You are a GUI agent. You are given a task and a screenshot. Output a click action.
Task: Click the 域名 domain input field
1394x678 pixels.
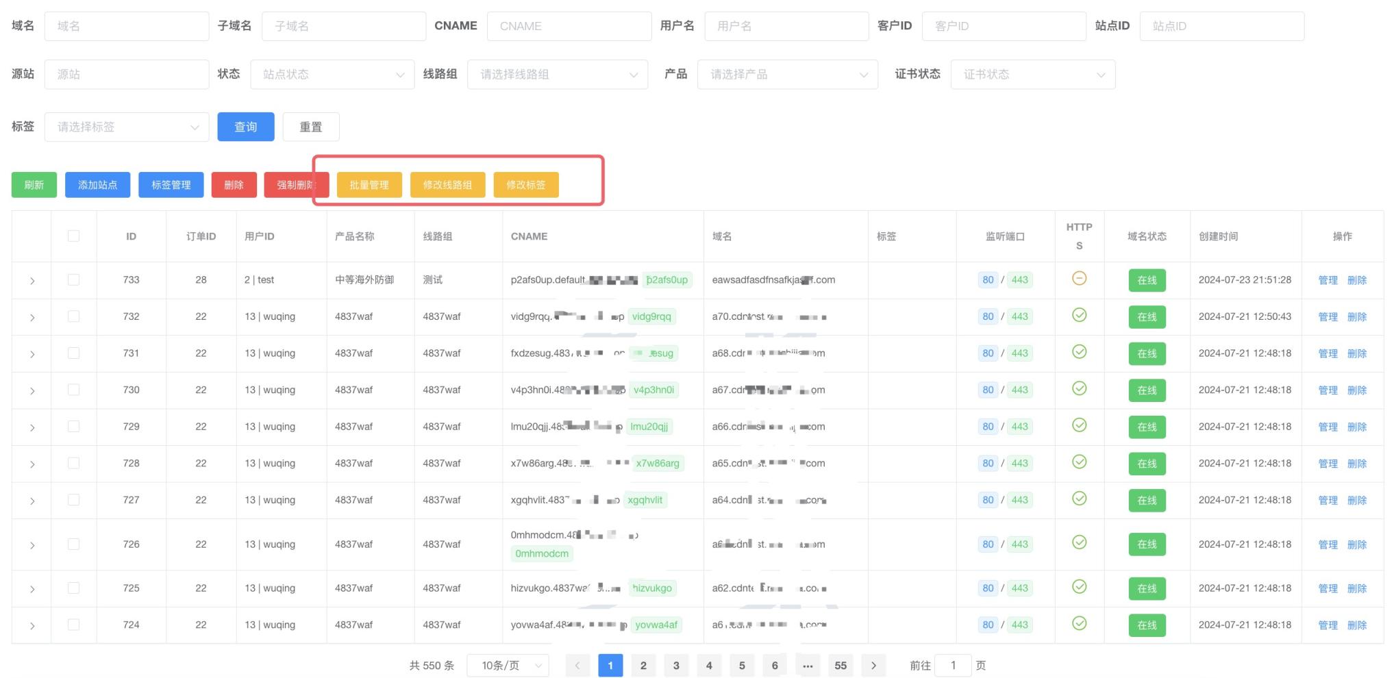click(126, 25)
